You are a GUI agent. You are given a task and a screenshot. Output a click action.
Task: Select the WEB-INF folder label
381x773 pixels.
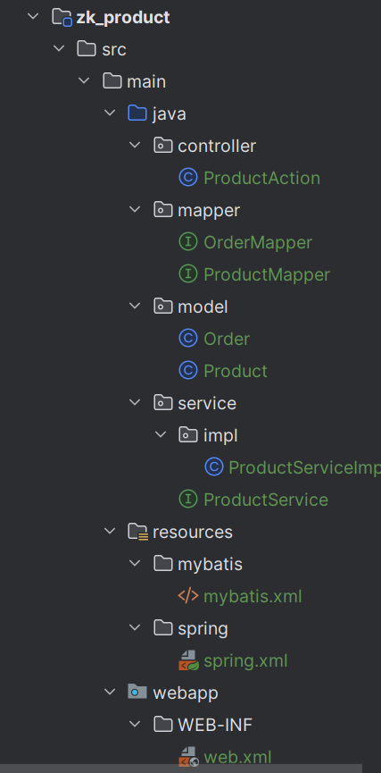[215, 725]
